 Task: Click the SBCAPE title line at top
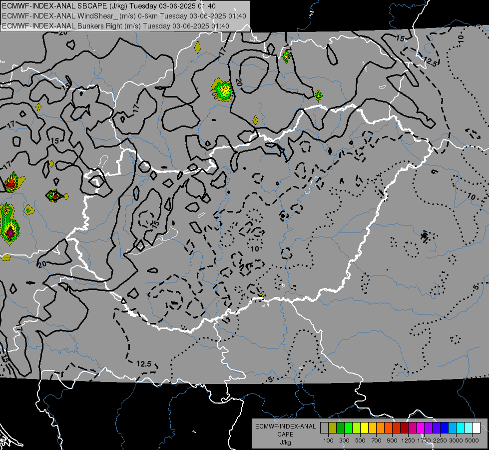[109, 6]
